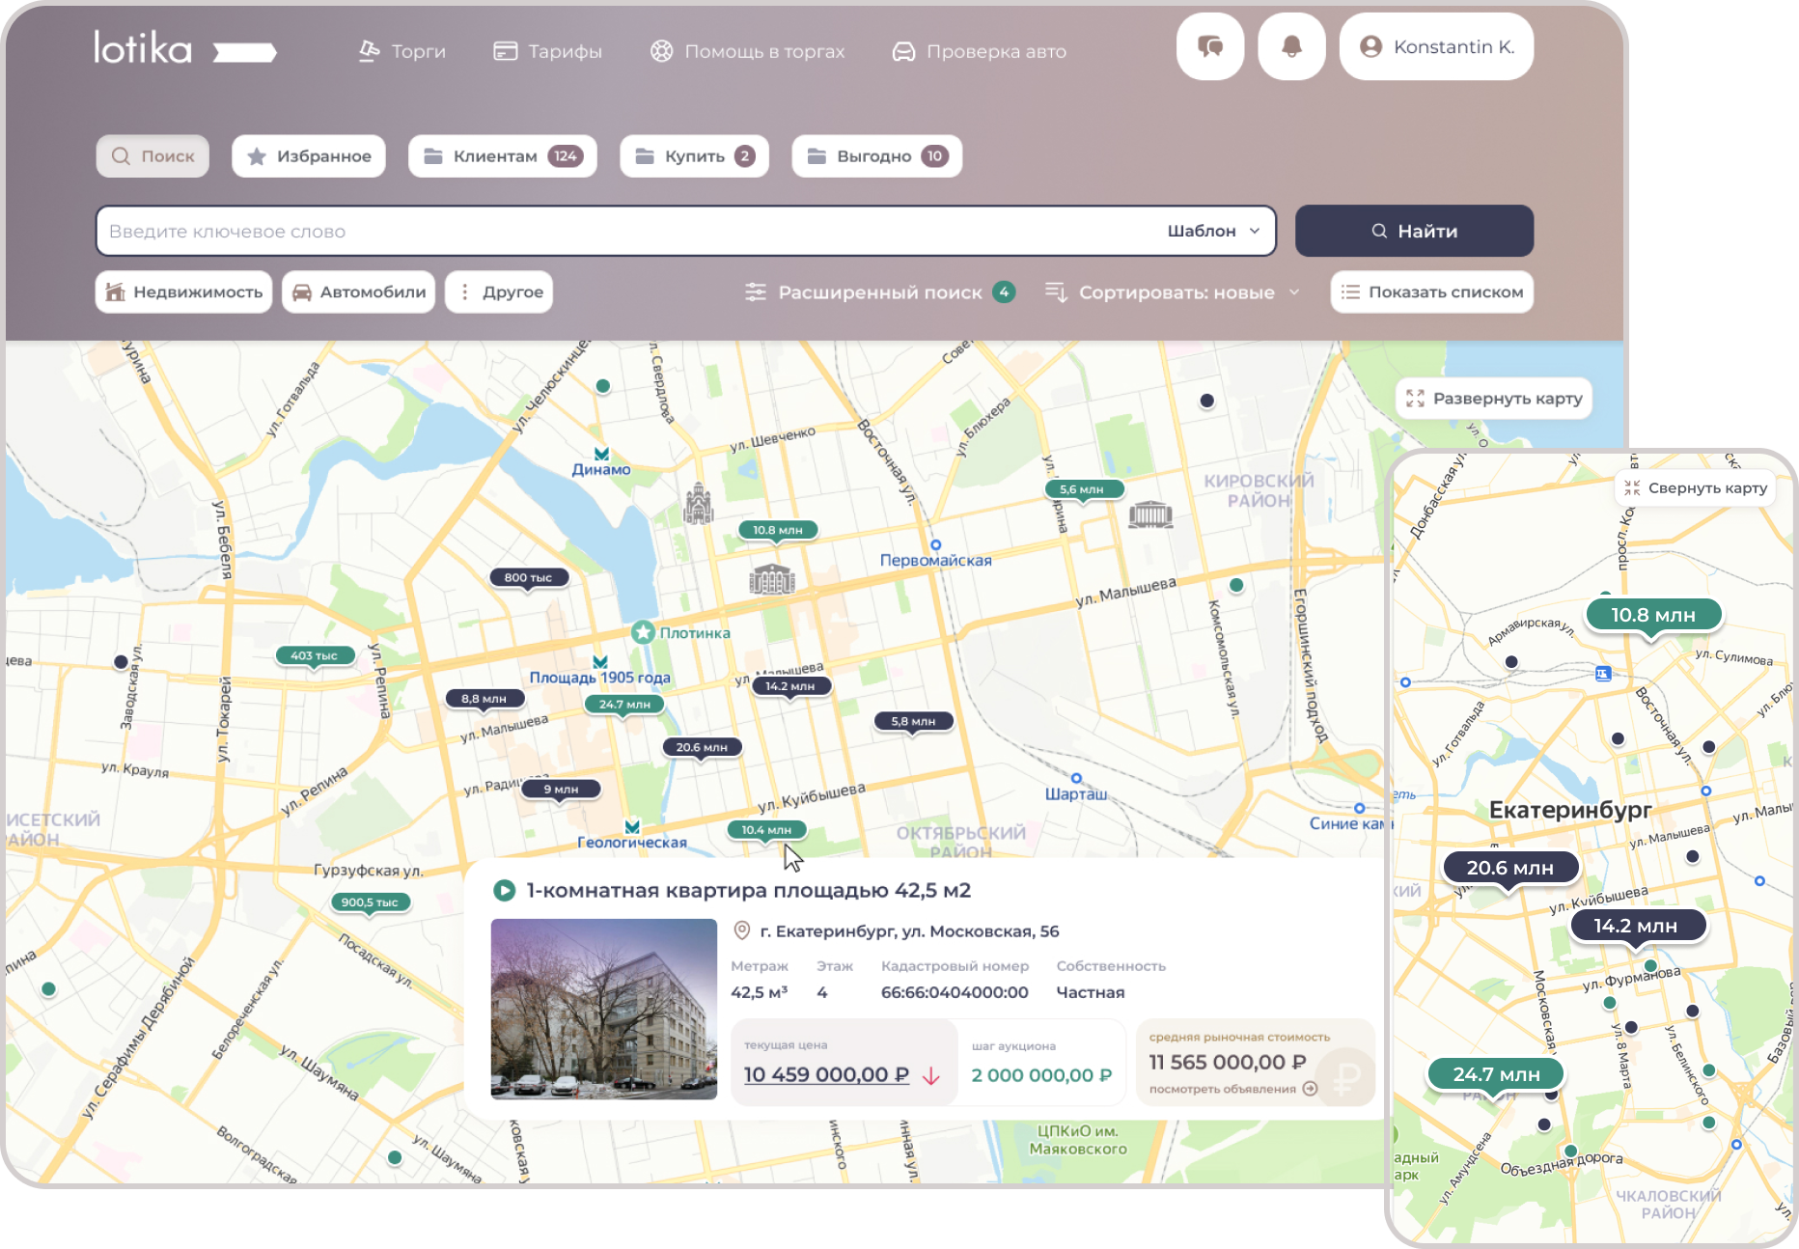Screen dimensions: 1799x1249
Task: Open the Тарифы menu item
Action: [x=547, y=51]
